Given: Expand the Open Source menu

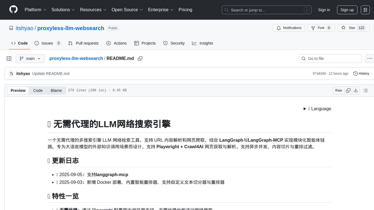Looking at the screenshot, I should click(127, 10).
